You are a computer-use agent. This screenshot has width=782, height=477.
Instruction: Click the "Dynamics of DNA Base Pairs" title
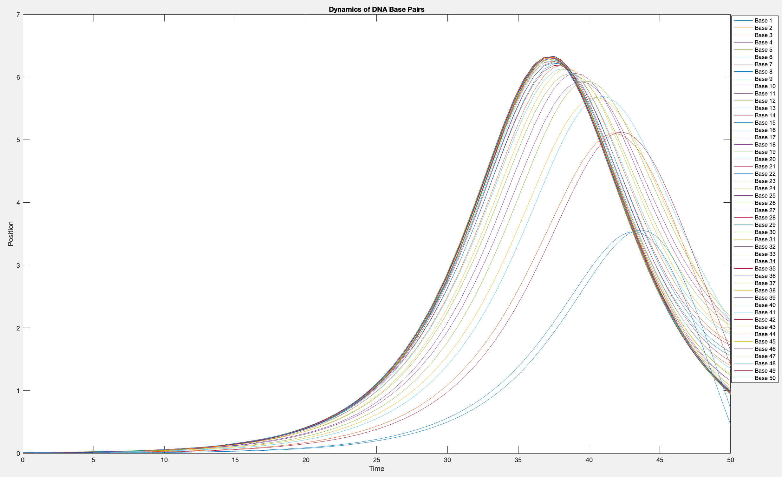[376, 9]
